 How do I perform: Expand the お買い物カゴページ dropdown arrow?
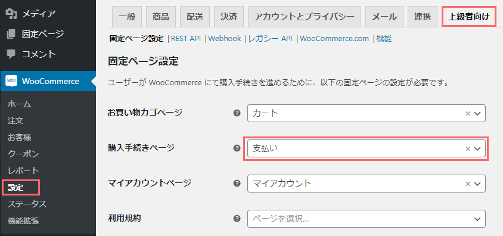(x=477, y=113)
